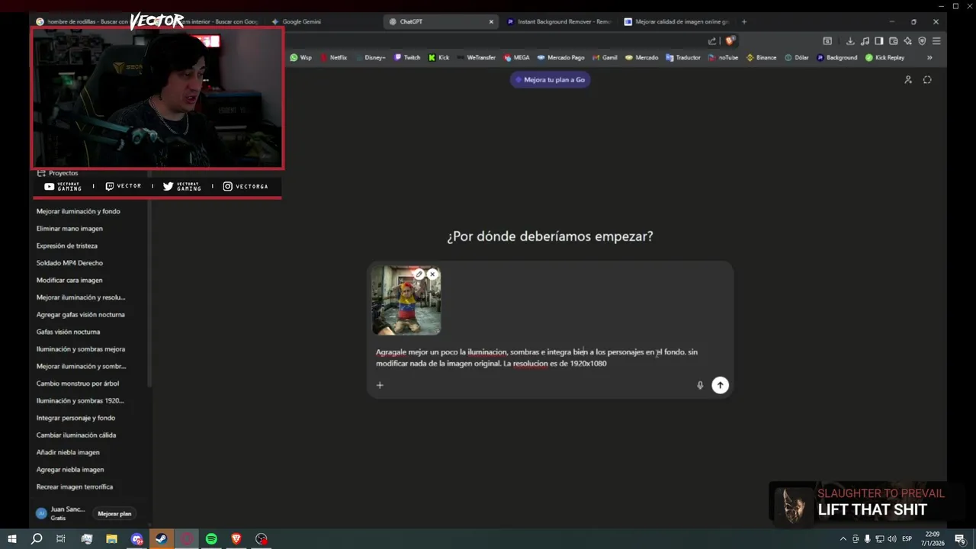Open the Twitch bookmark
This screenshot has width=976, height=549.
407,57
